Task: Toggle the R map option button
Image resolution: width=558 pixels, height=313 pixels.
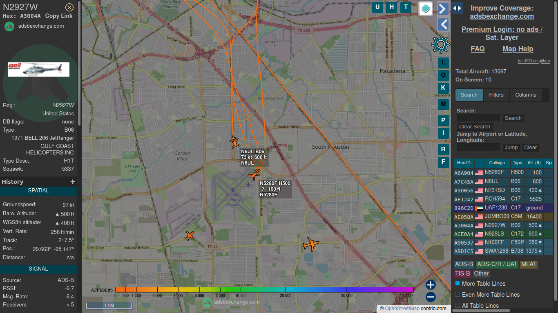Action: coord(443,150)
